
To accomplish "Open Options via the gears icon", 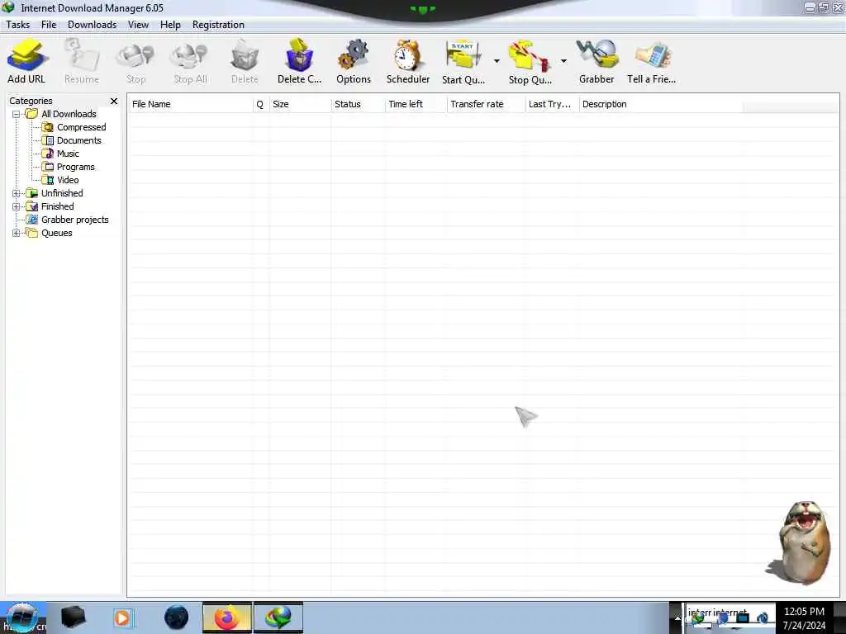I will click(354, 55).
